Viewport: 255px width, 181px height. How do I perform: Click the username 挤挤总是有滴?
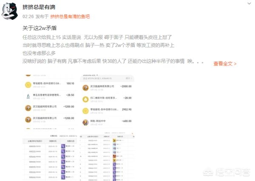click(x=39, y=7)
